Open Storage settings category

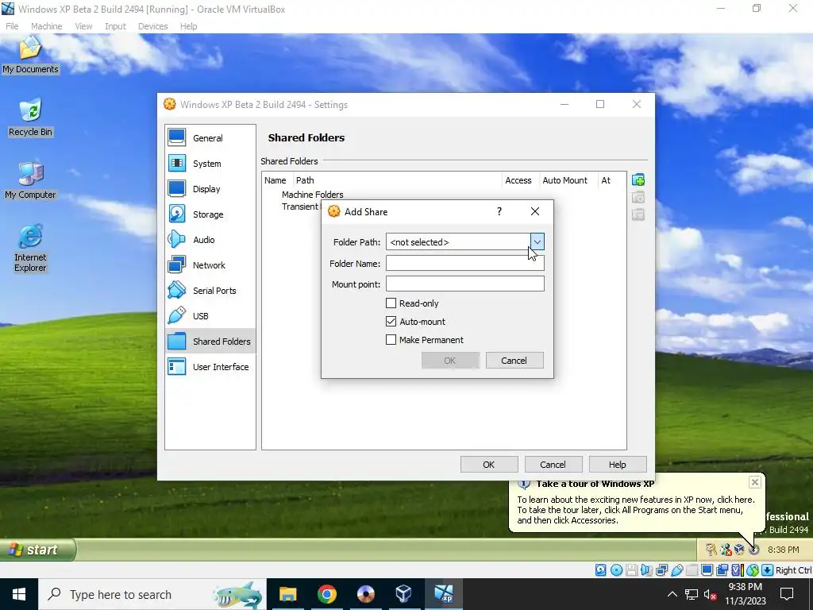tap(210, 214)
